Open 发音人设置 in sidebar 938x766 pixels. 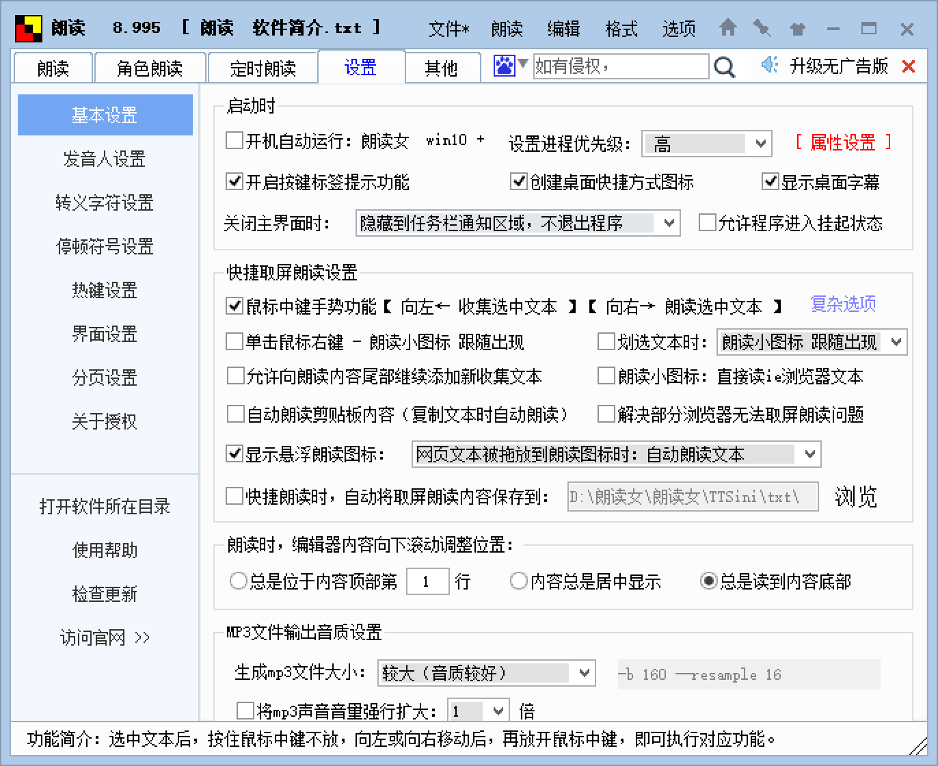pos(105,159)
